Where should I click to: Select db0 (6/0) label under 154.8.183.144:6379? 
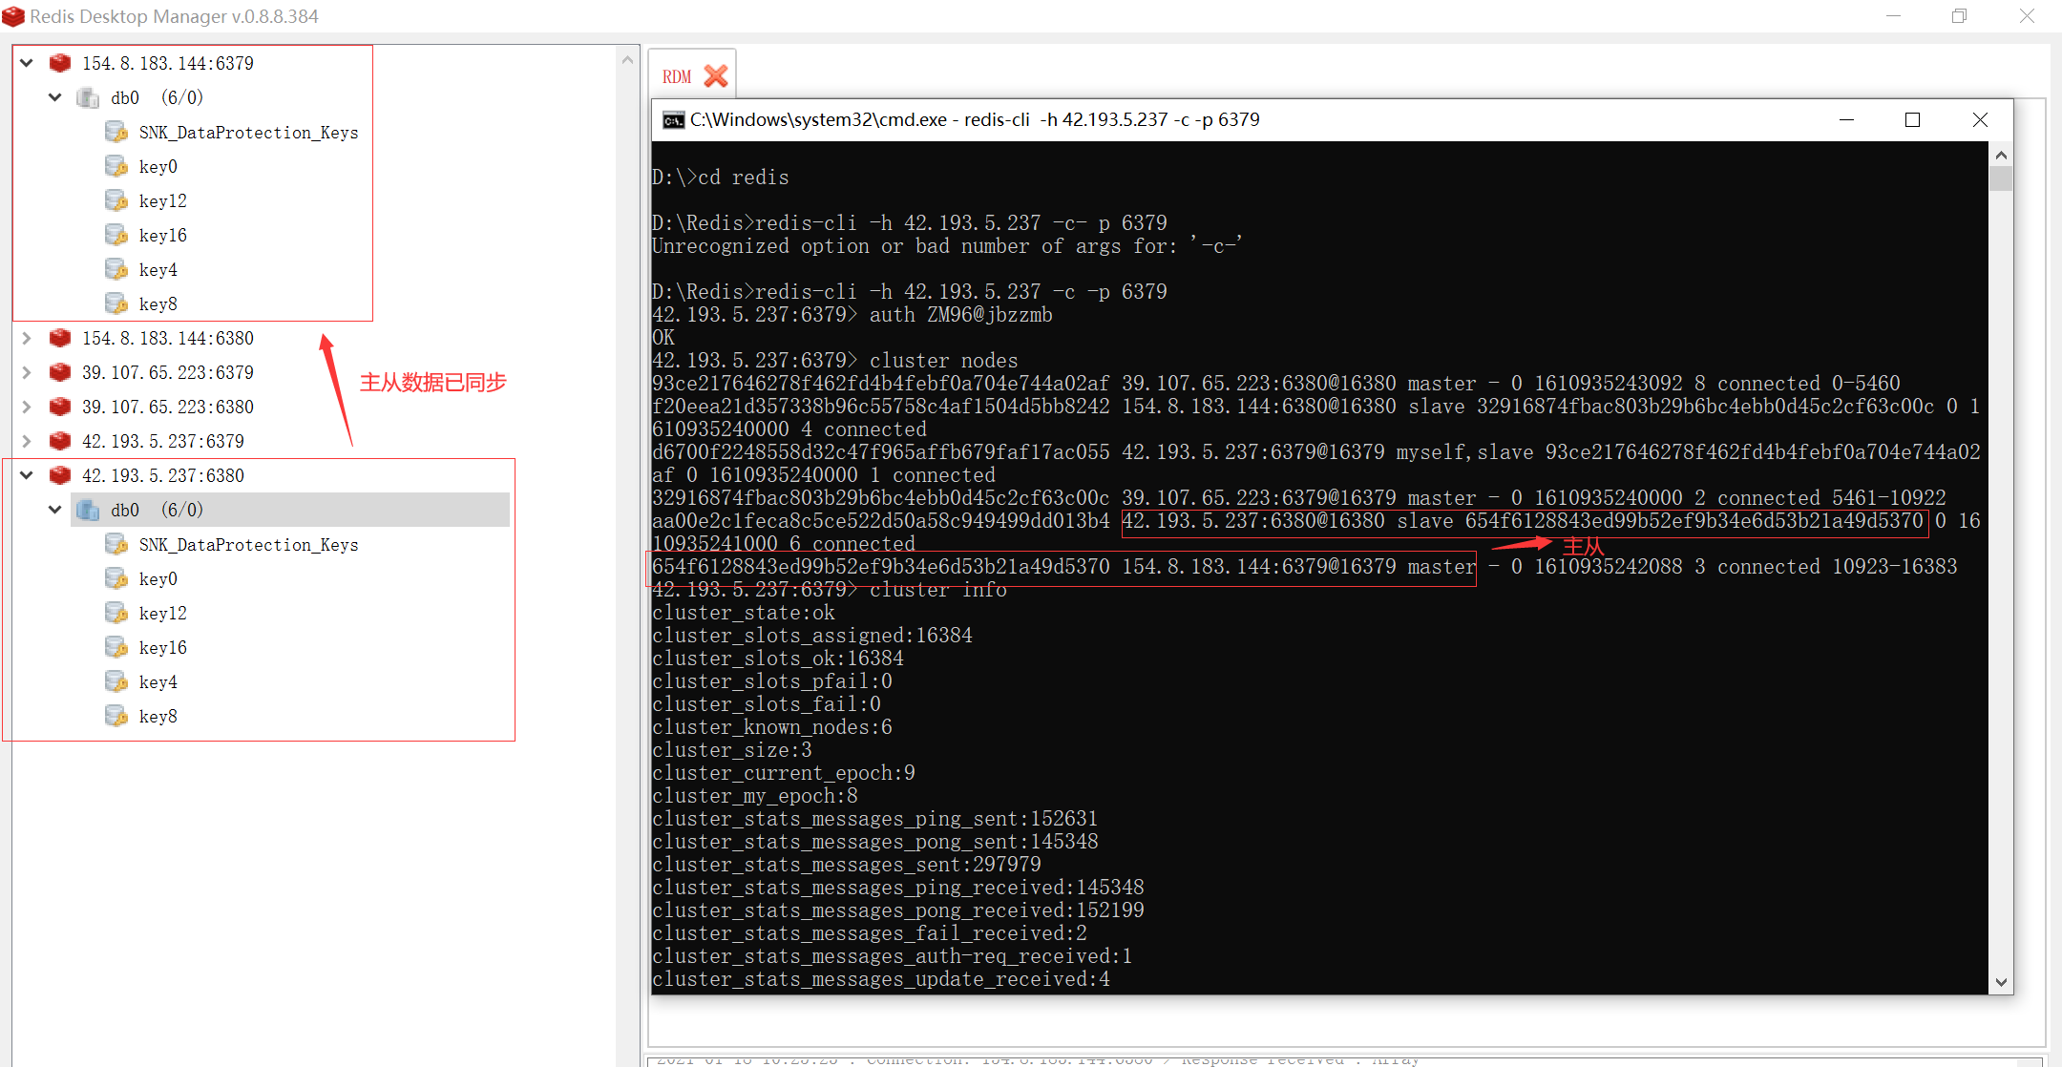tap(158, 97)
